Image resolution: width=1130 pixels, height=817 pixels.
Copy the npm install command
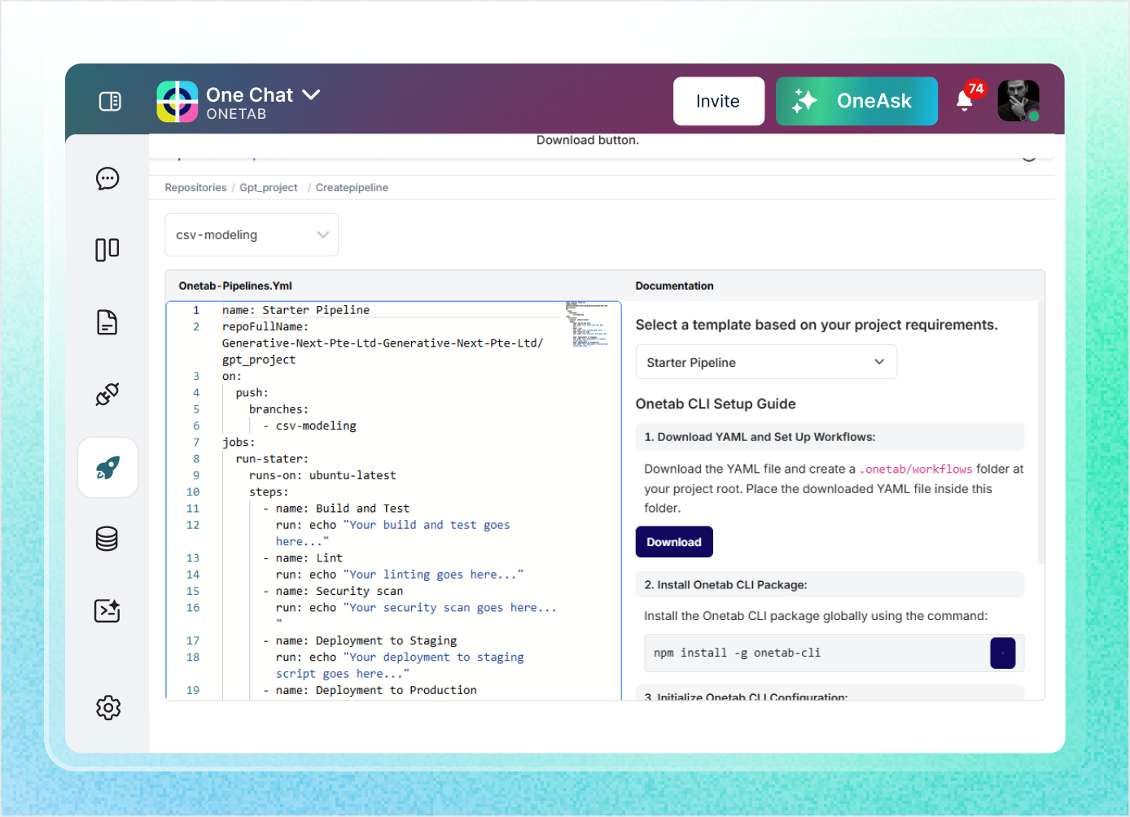pos(1003,653)
